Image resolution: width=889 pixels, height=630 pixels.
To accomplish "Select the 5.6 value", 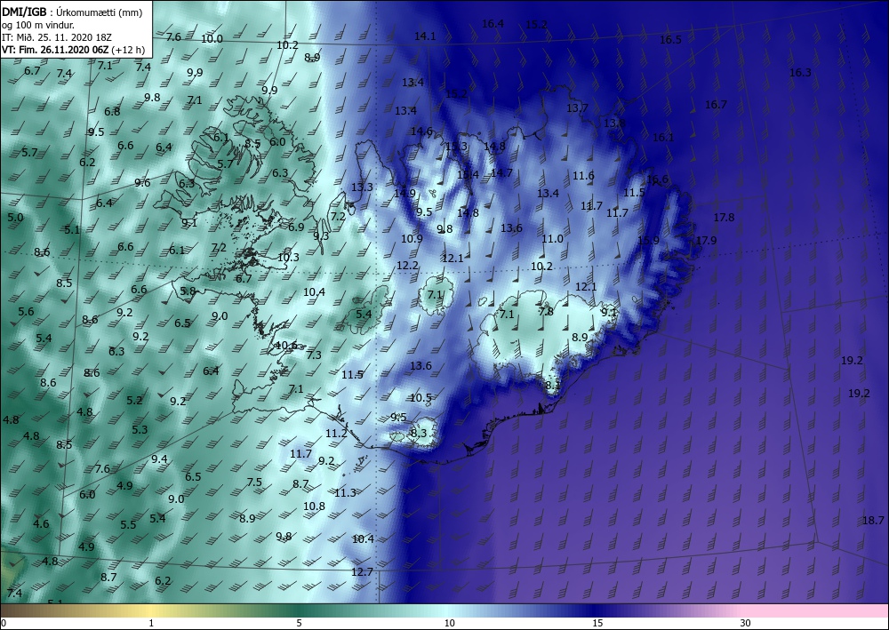I will point(26,312).
